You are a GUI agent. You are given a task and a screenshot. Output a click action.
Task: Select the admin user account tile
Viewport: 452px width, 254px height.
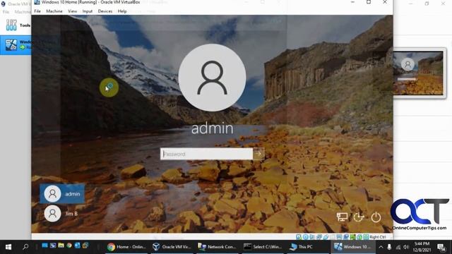point(62,193)
